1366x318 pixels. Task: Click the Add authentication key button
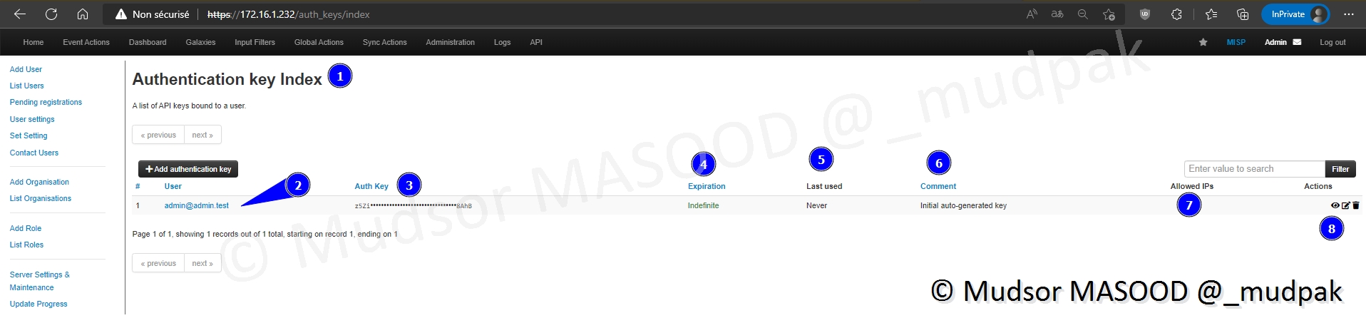click(188, 169)
